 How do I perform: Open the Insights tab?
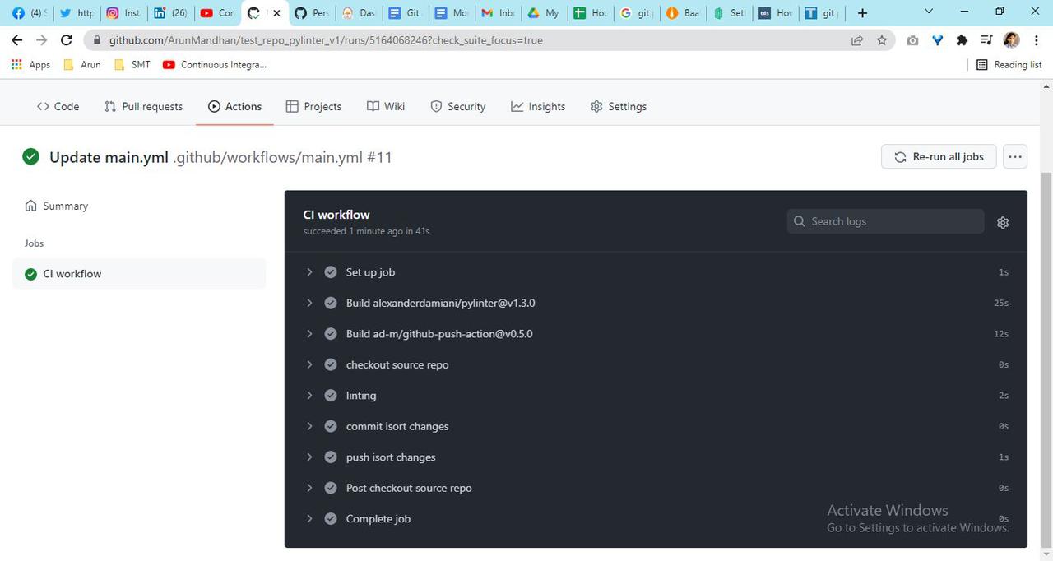(538, 106)
